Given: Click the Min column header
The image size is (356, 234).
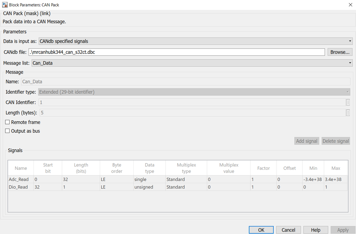Looking at the screenshot, I should coord(313,168).
